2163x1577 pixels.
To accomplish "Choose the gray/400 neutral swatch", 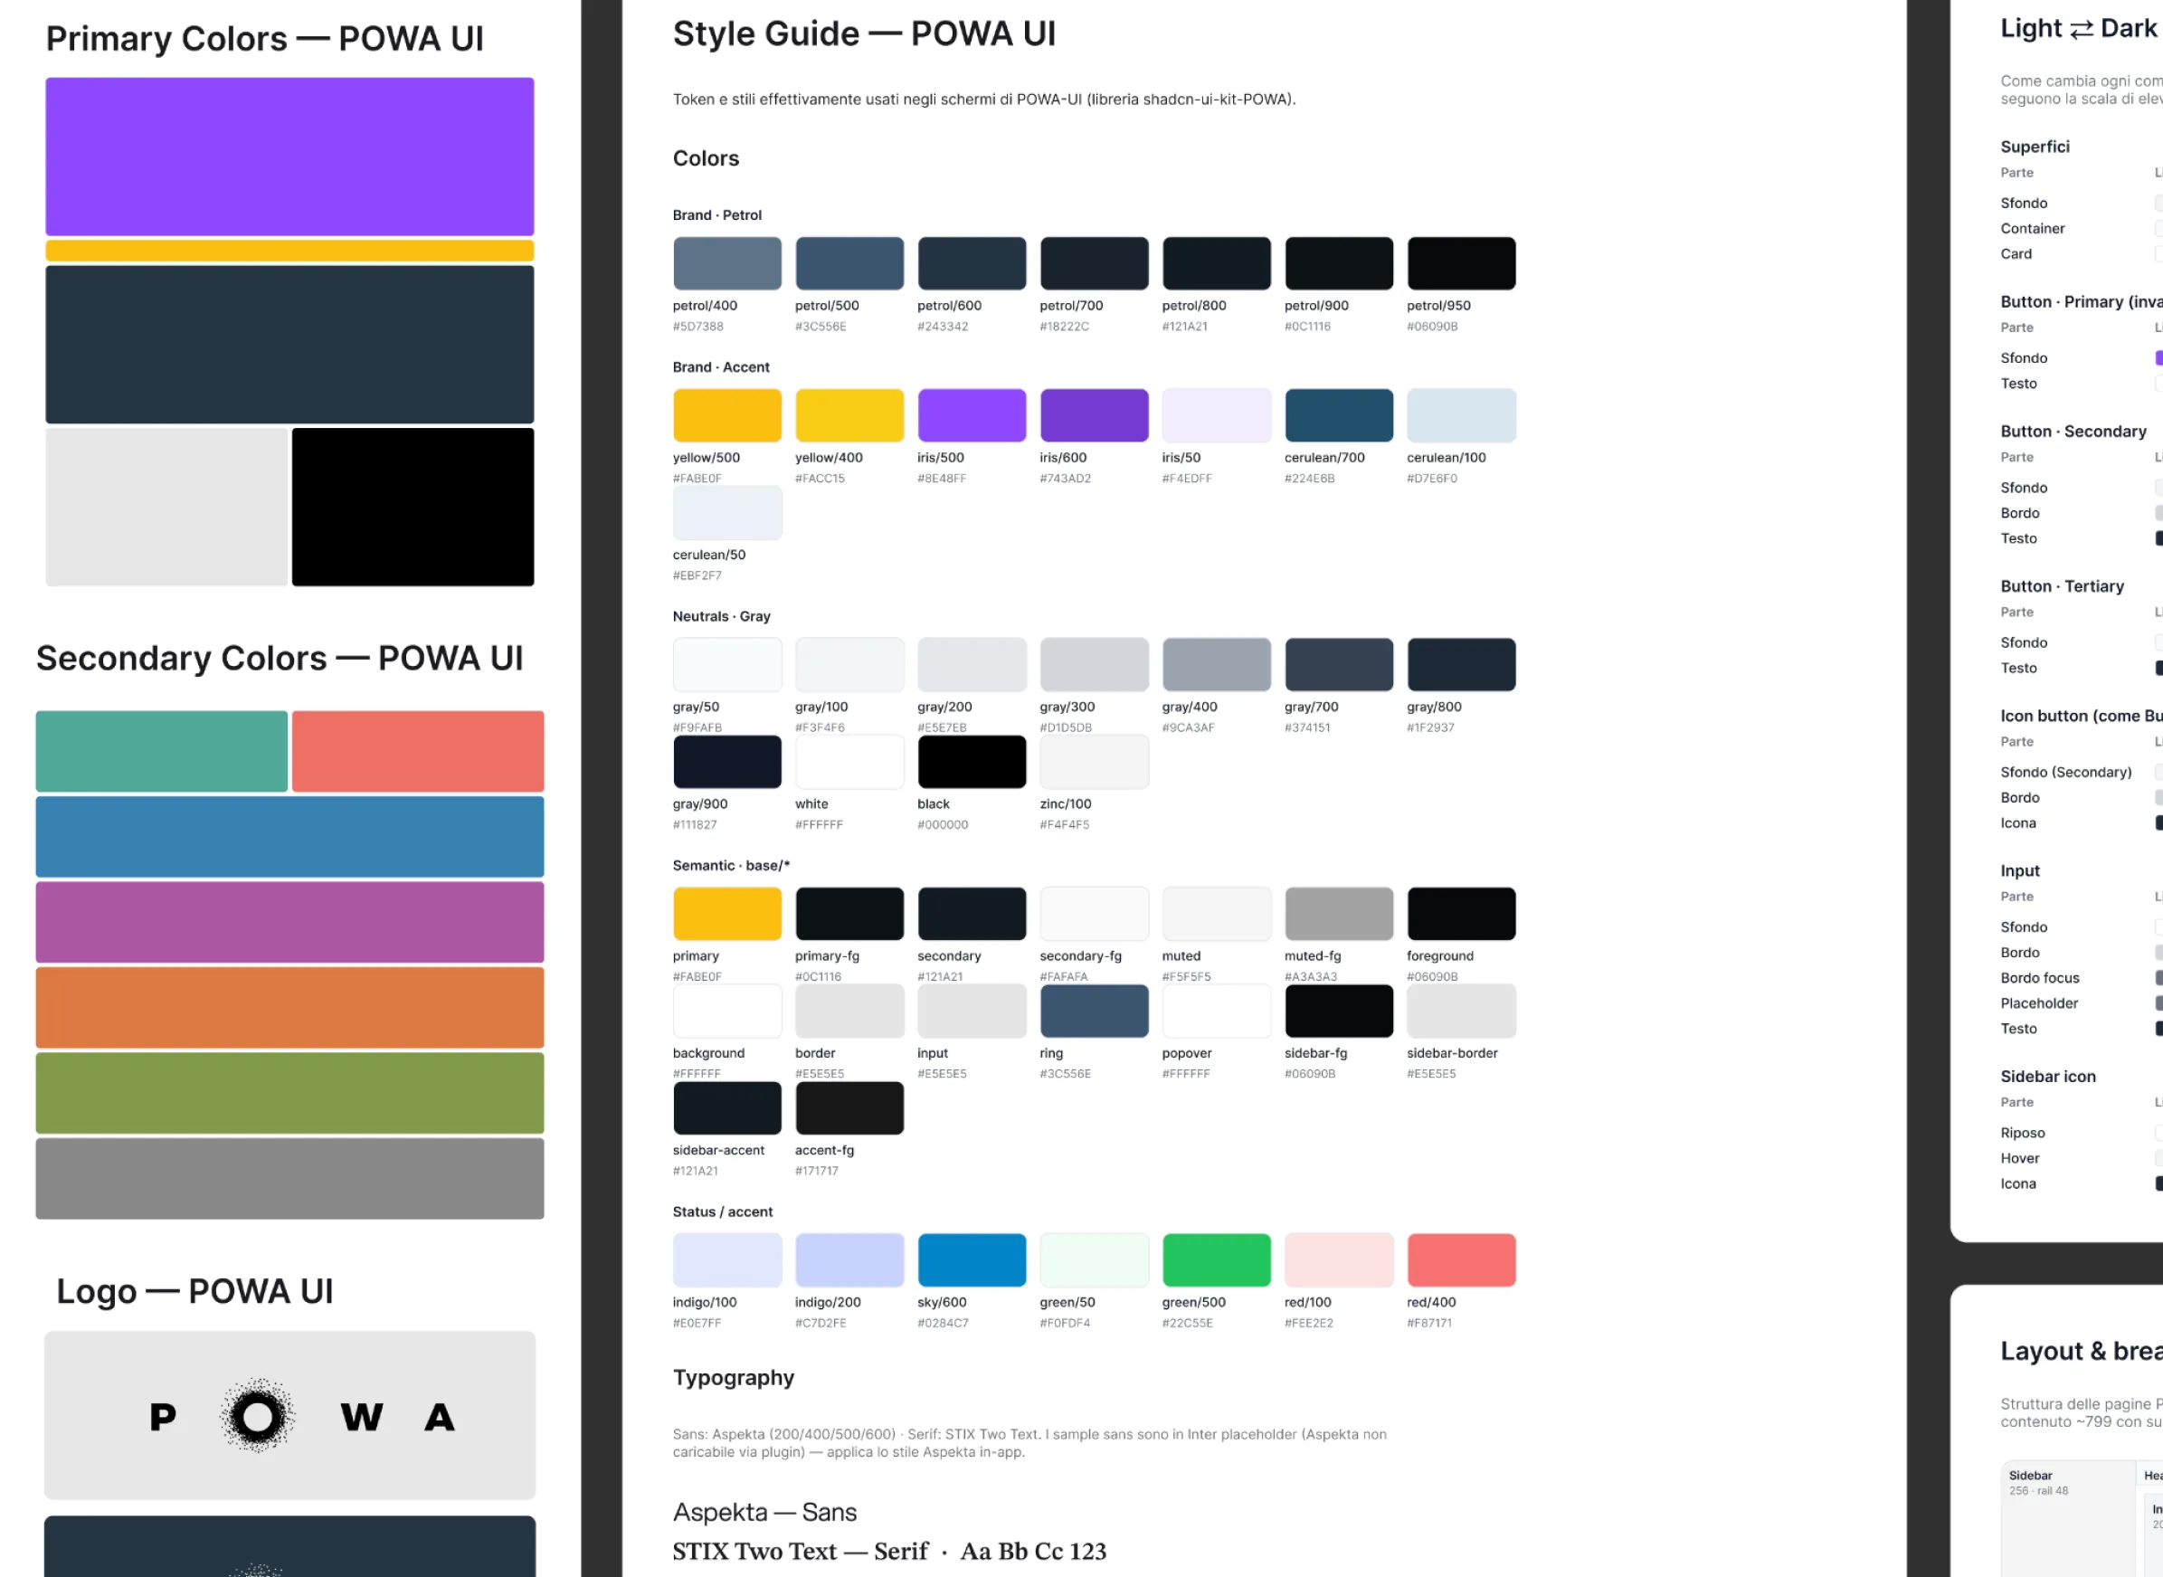I will 1216,664.
